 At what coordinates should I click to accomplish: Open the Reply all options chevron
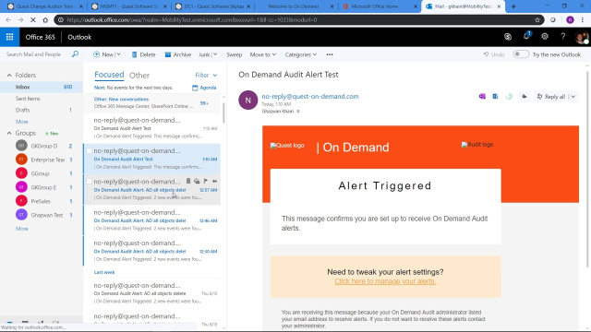click(x=573, y=97)
